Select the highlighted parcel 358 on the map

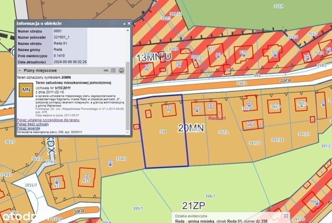point(163,145)
